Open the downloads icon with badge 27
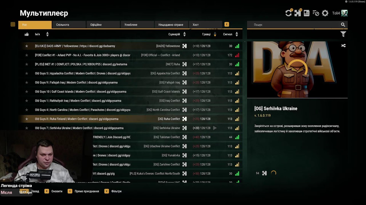Viewport: 366px width, 205px height. tap(289, 13)
